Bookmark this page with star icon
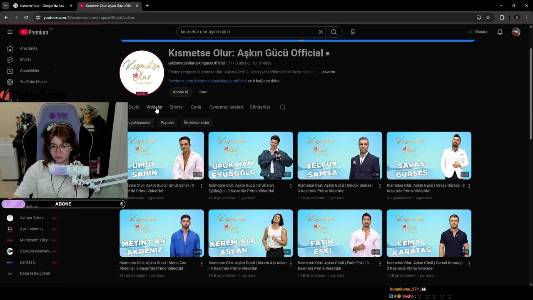The image size is (533, 300). pyautogui.click(x=488, y=17)
